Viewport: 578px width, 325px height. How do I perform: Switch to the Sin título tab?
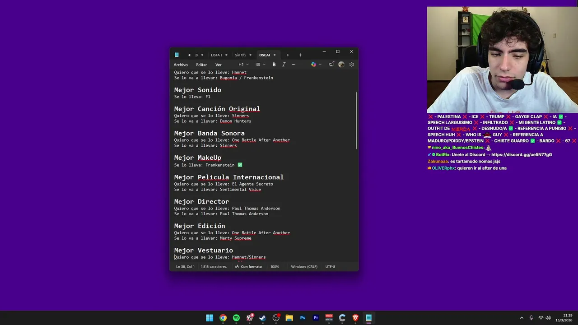pyautogui.click(x=243, y=55)
